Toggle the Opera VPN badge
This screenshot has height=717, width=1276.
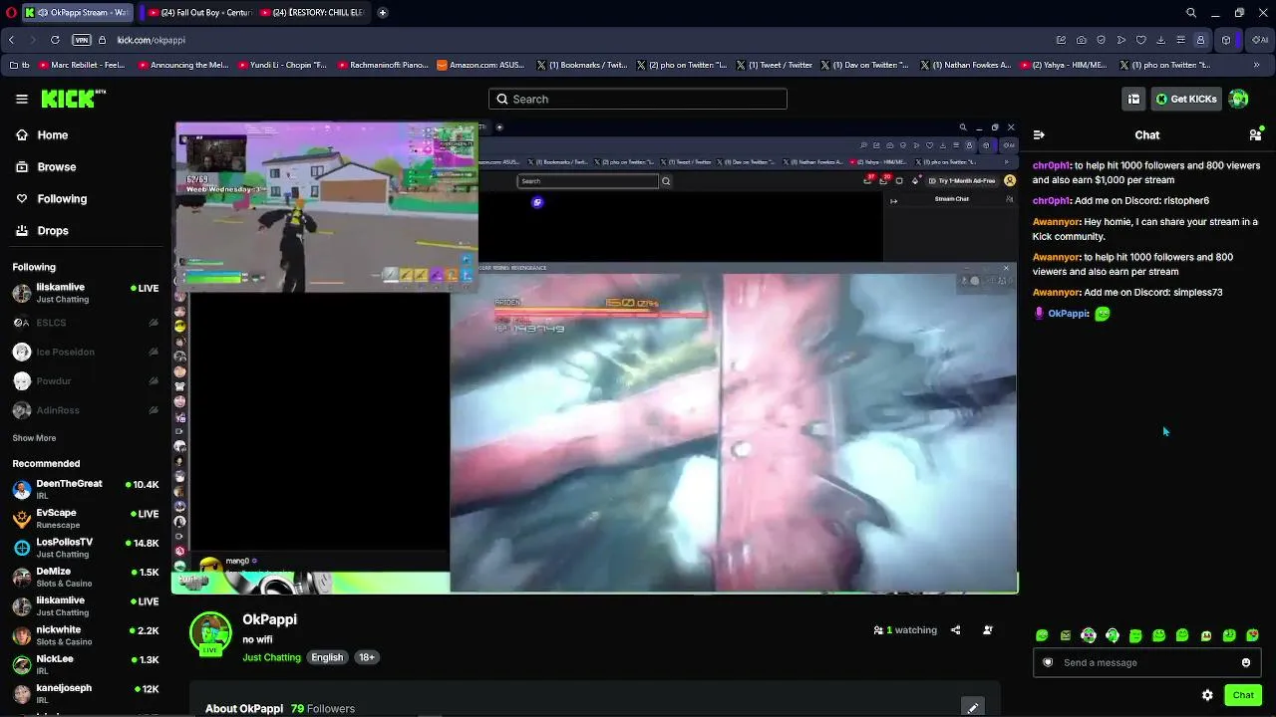[82, 40]
